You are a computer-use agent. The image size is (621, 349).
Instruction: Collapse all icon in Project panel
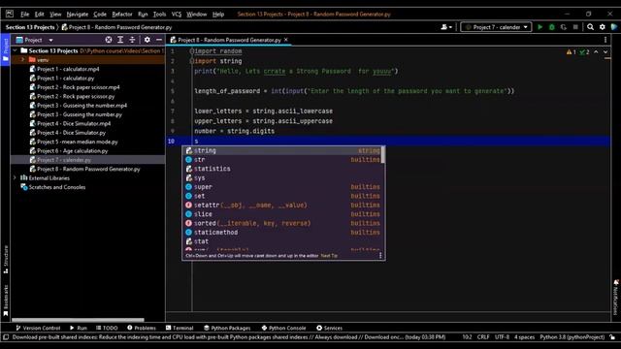coord(132,40)
